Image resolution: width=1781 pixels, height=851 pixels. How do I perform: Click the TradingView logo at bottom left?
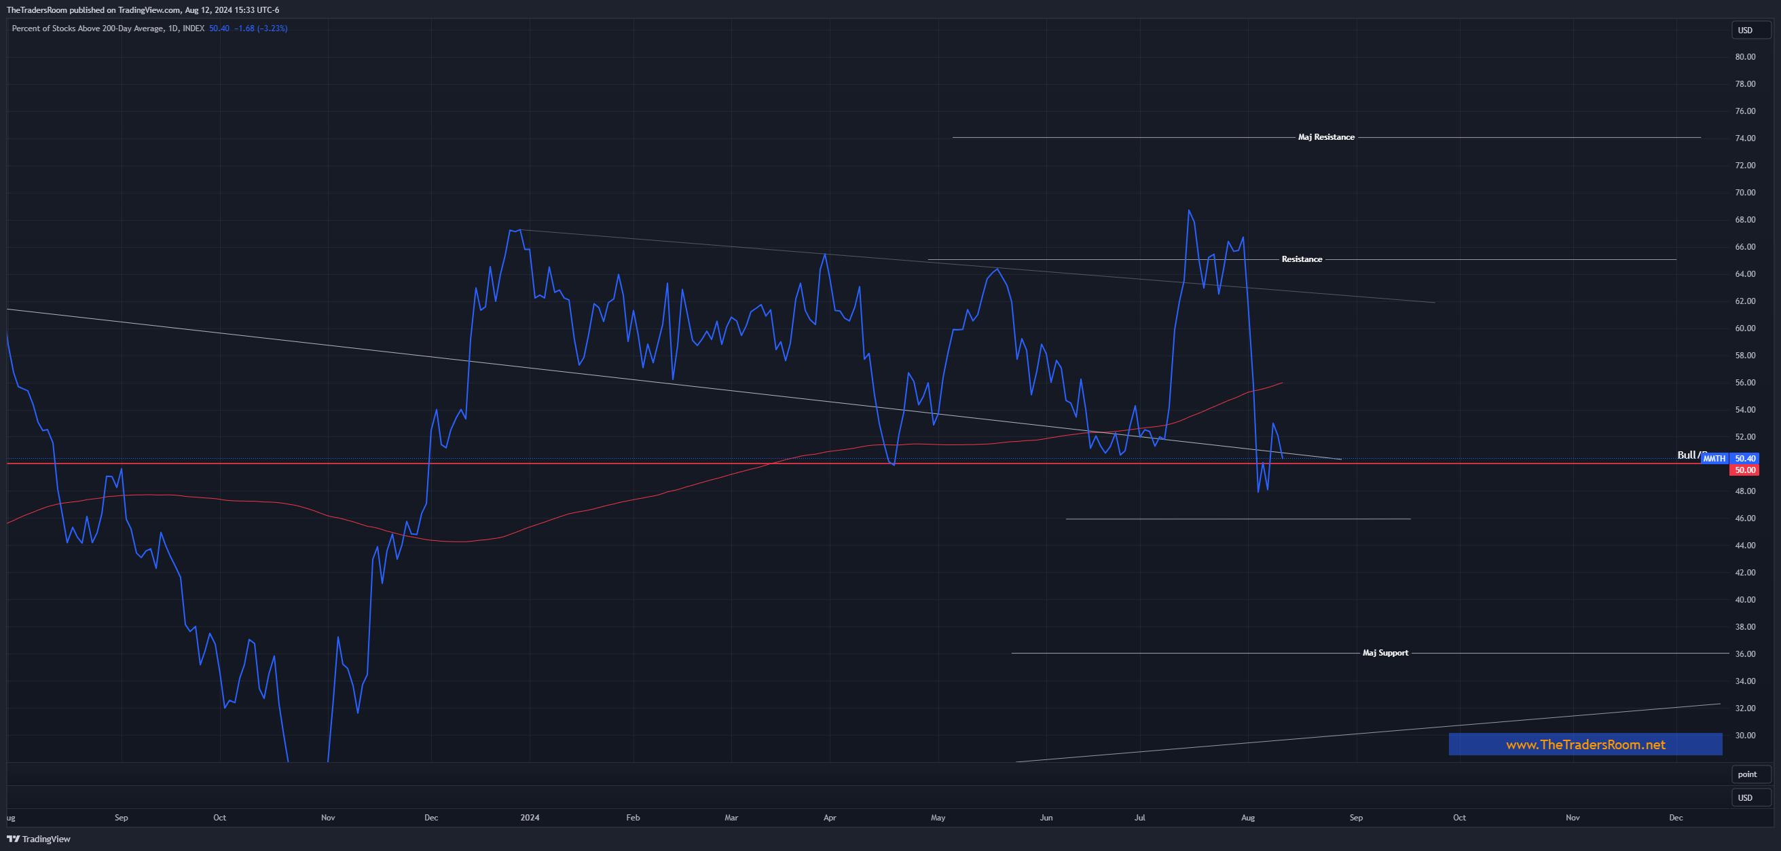pos(39,839)
